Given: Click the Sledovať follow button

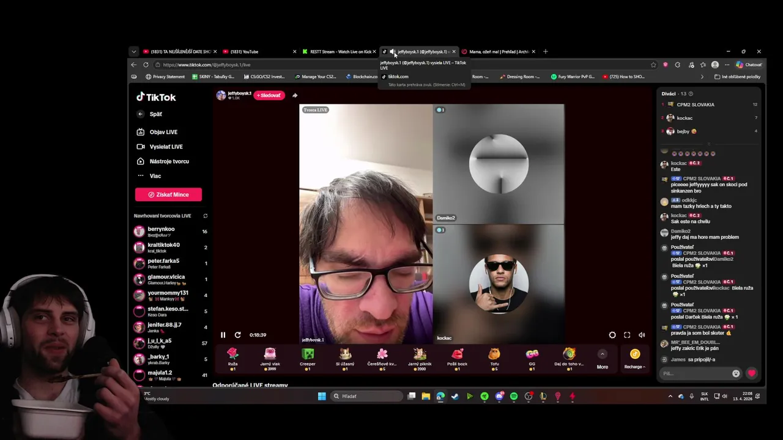Looking at the screenshot, I should (270, 95).
